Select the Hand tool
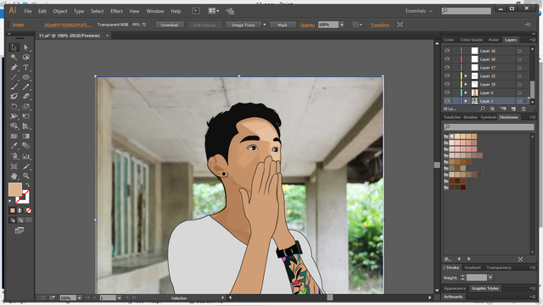Viewport: 543px width, 306px height. (x=14, y=175)
